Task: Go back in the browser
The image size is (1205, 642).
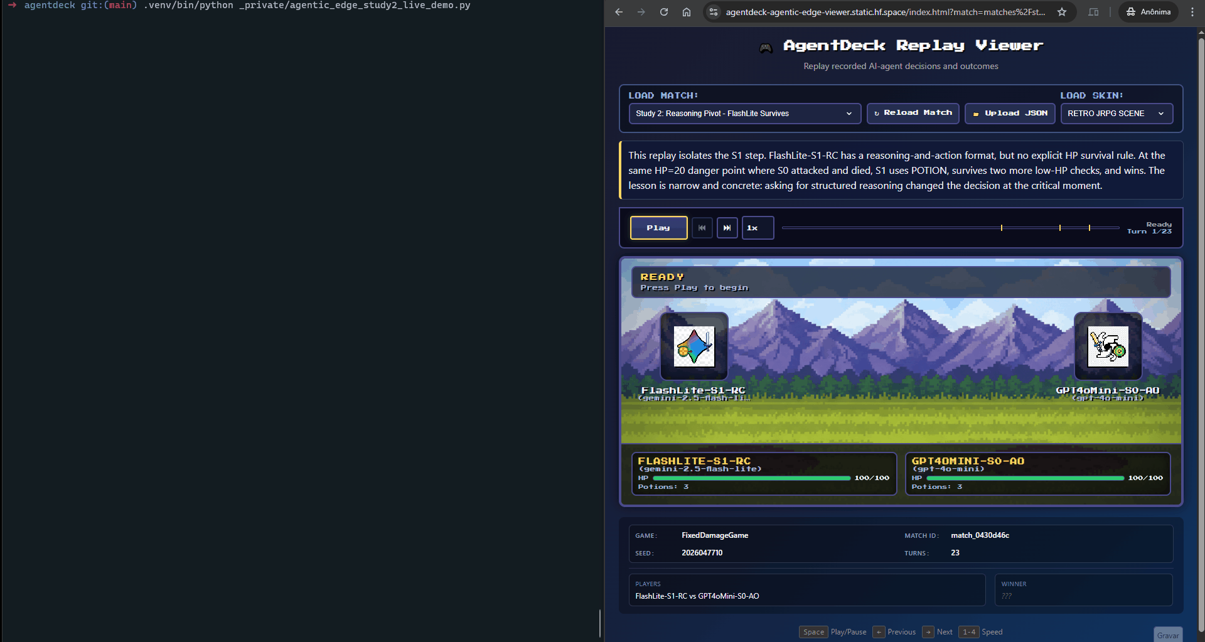Action: (619, 12)
